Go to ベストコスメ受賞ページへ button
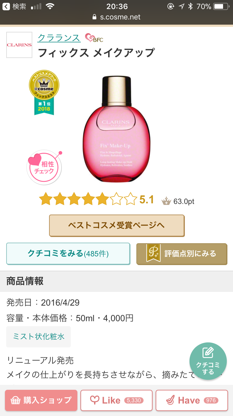This screenshot has width=233, height=416. point(117,225)
